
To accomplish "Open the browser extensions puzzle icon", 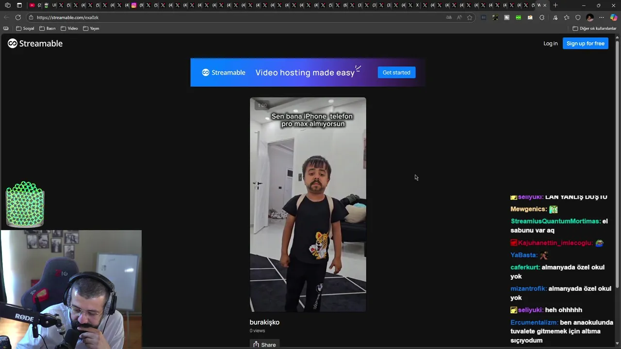I will 542,17.
